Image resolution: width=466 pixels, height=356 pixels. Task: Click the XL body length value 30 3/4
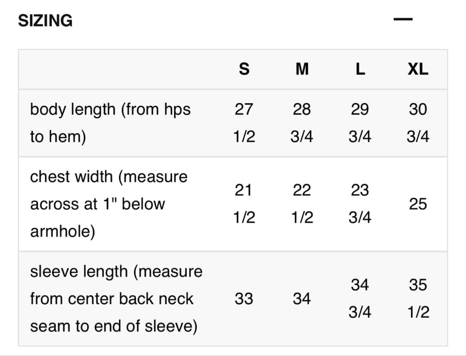[418, 123]
